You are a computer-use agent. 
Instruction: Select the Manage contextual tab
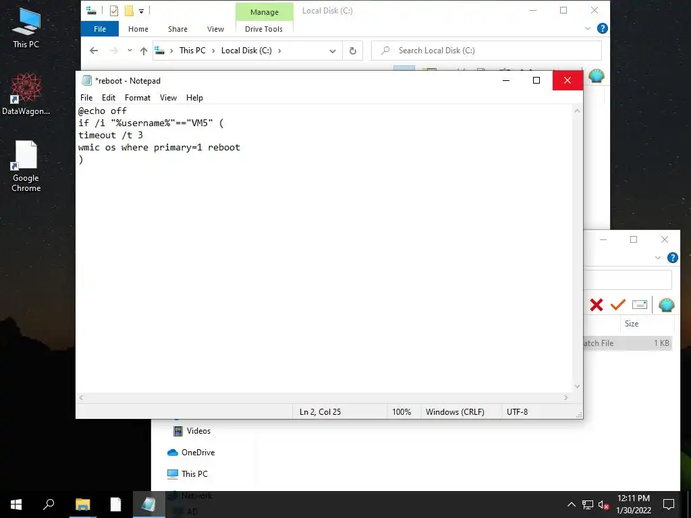[x=265, y=12]
